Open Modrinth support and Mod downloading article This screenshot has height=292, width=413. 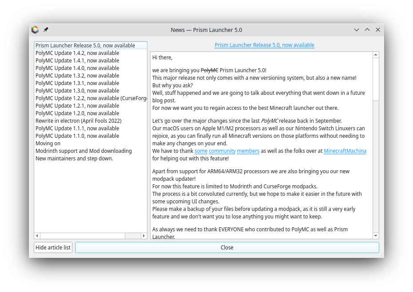click(83, 151)
